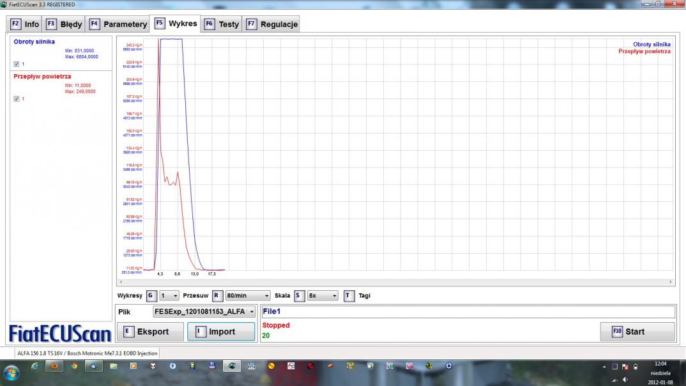
Task: Open the Błędy tab
Action: point(65,24)
